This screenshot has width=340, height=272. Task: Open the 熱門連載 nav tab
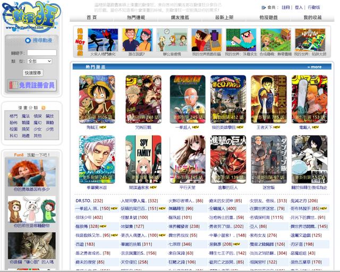coord(136,18)
